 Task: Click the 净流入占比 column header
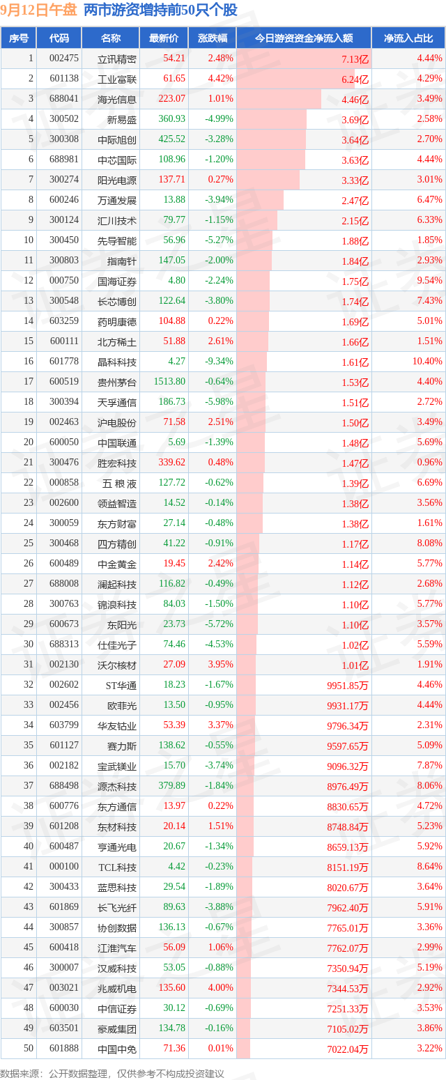[408, 38]
